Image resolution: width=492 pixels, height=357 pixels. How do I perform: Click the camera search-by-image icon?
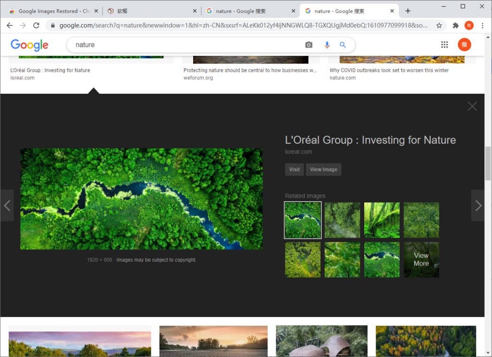coord(308,45)
